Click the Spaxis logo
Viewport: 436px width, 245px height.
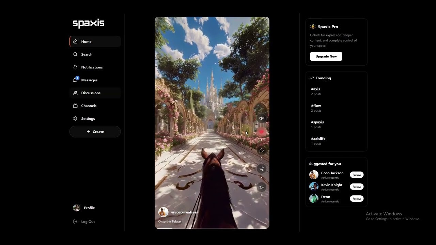(x=89, y=23)
